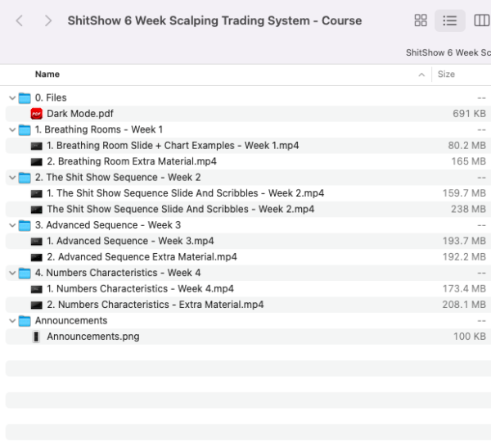Switch to icon grid view
The width and height of the screenshot is (491, 448).
pyautogui.click(x=421, y=20)
